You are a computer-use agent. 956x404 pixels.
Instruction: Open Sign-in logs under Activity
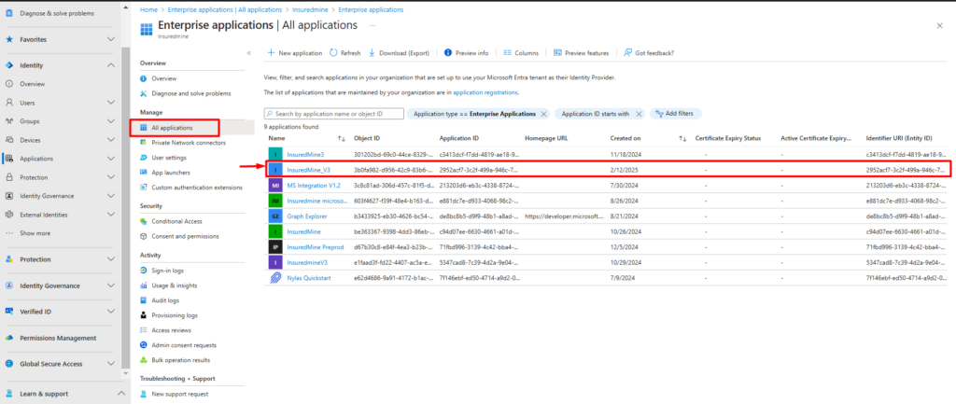click(167, 271)
